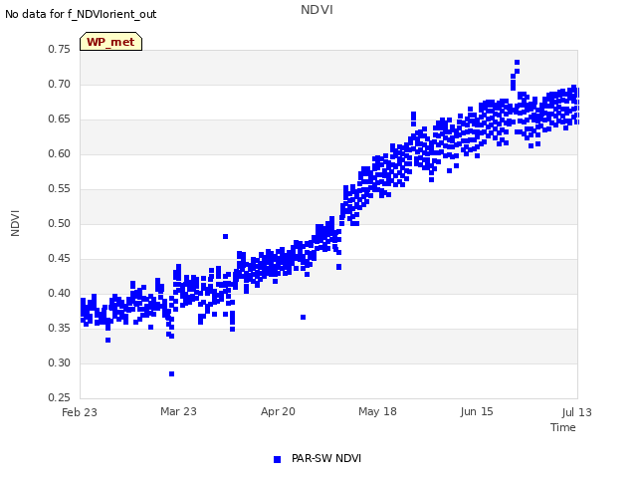Click the 0.25 y-axis tick label
This screenshot has height=478, width=637.
coord(60,397)
